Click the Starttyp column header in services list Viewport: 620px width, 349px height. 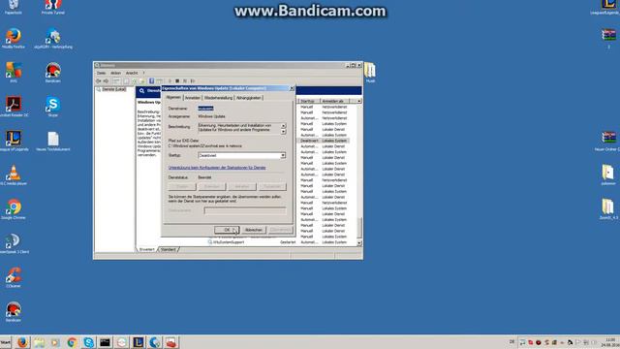coord(308,101)
